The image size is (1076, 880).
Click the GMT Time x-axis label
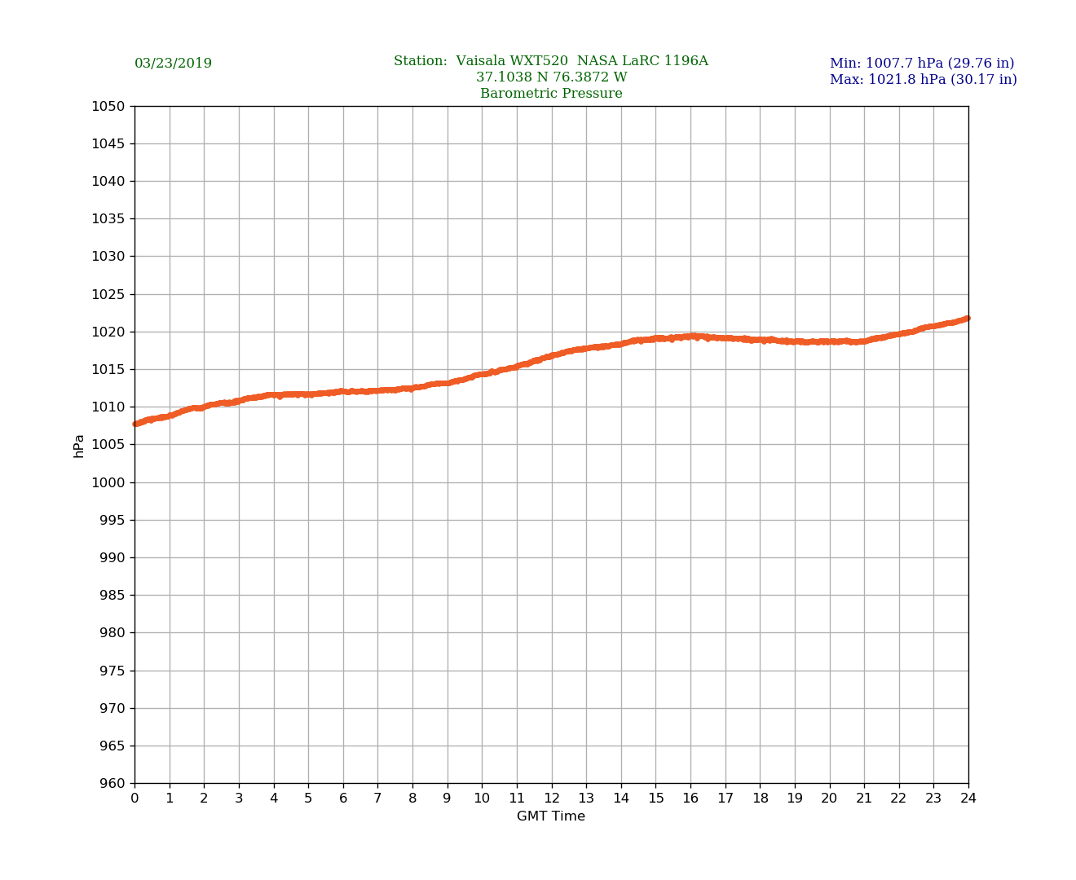point(550,816)
